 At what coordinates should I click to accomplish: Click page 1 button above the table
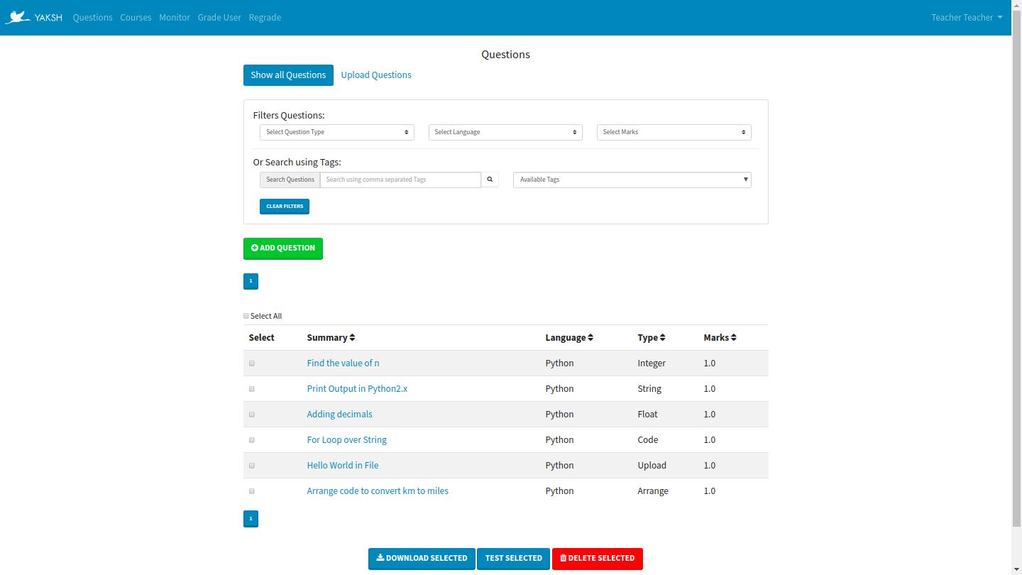pyautogui.click(x=251, y=281)
